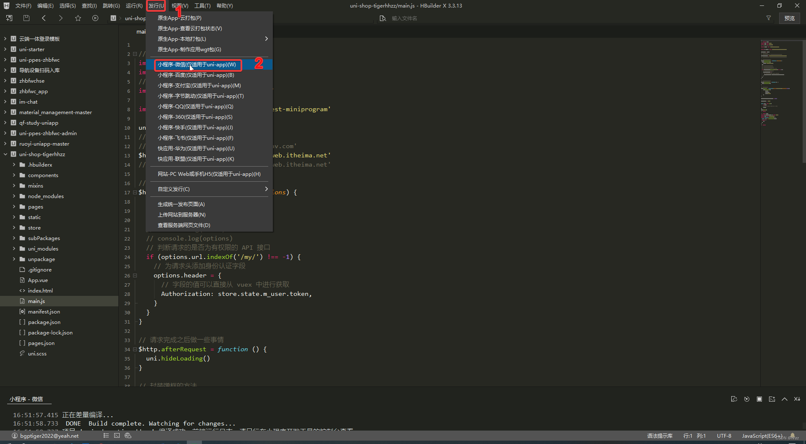
Task: Expand the 云端一体登录模板 project
Action: click(5, 39)
